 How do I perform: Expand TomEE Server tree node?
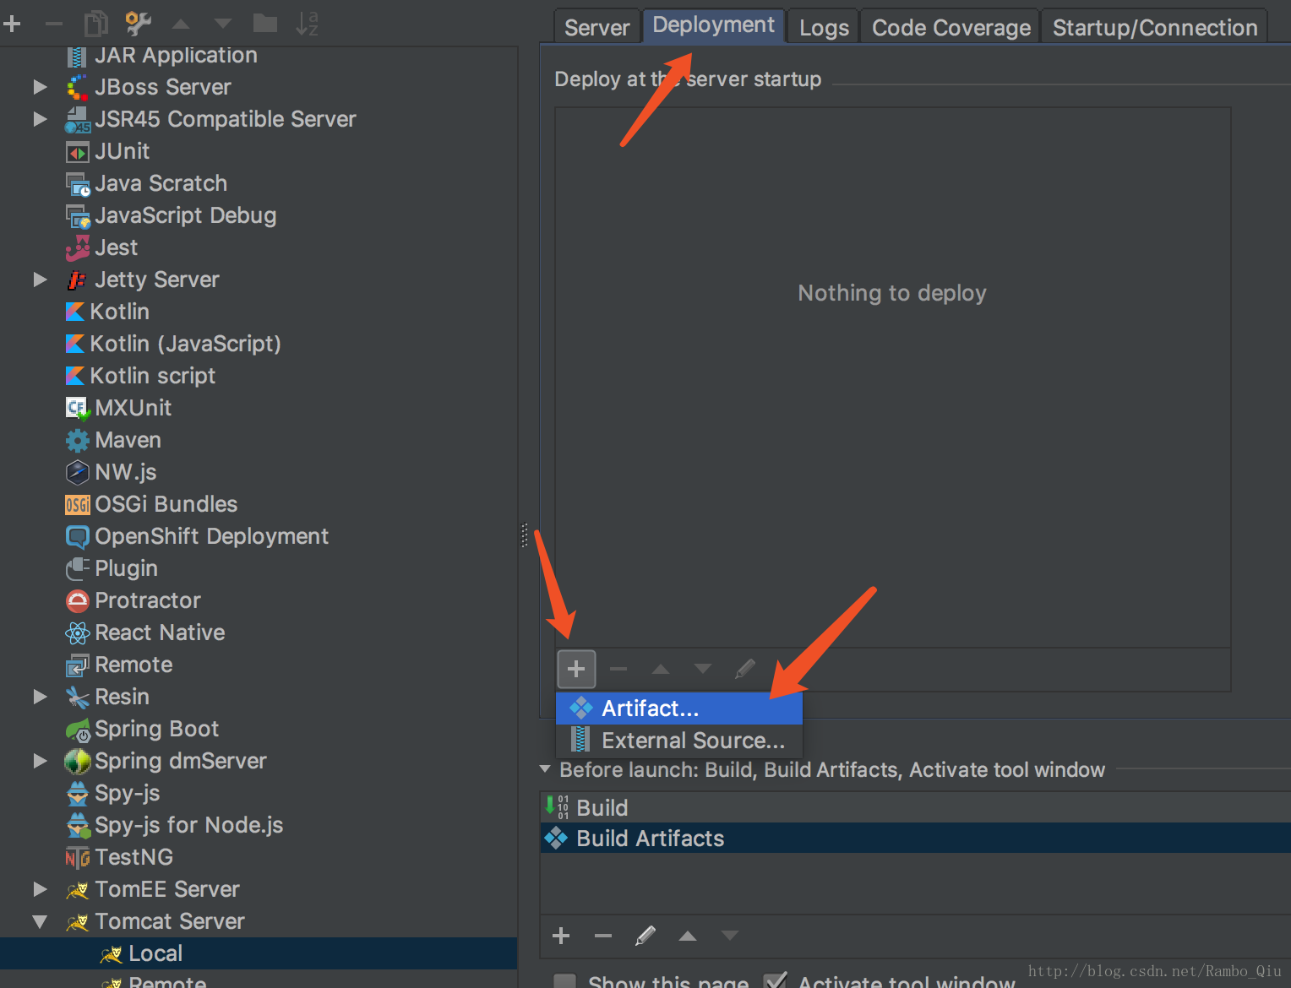pyautogui.click(x=40, y=889)
